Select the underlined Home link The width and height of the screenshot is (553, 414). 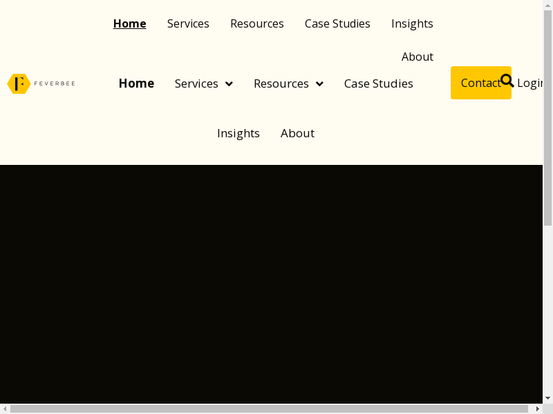[x=129, y=23]
